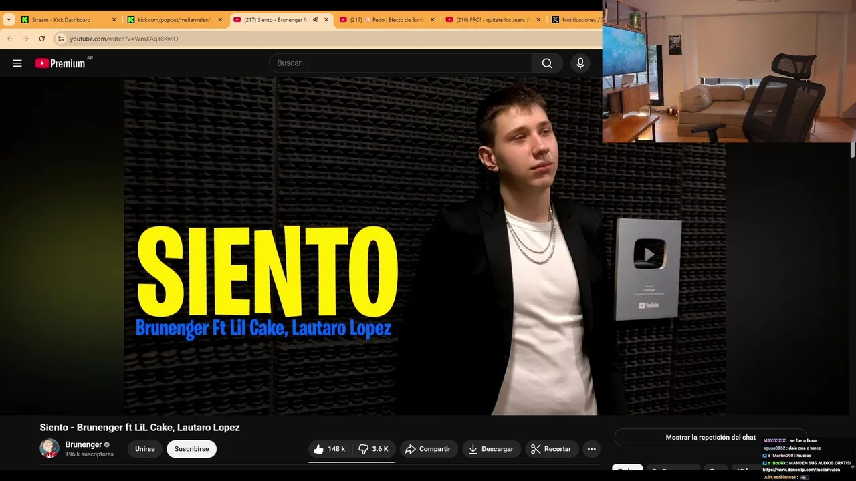This screenshot has height=481, width=856.
Task: Open the Brunenger channel name link
Action: coord(84,444)
